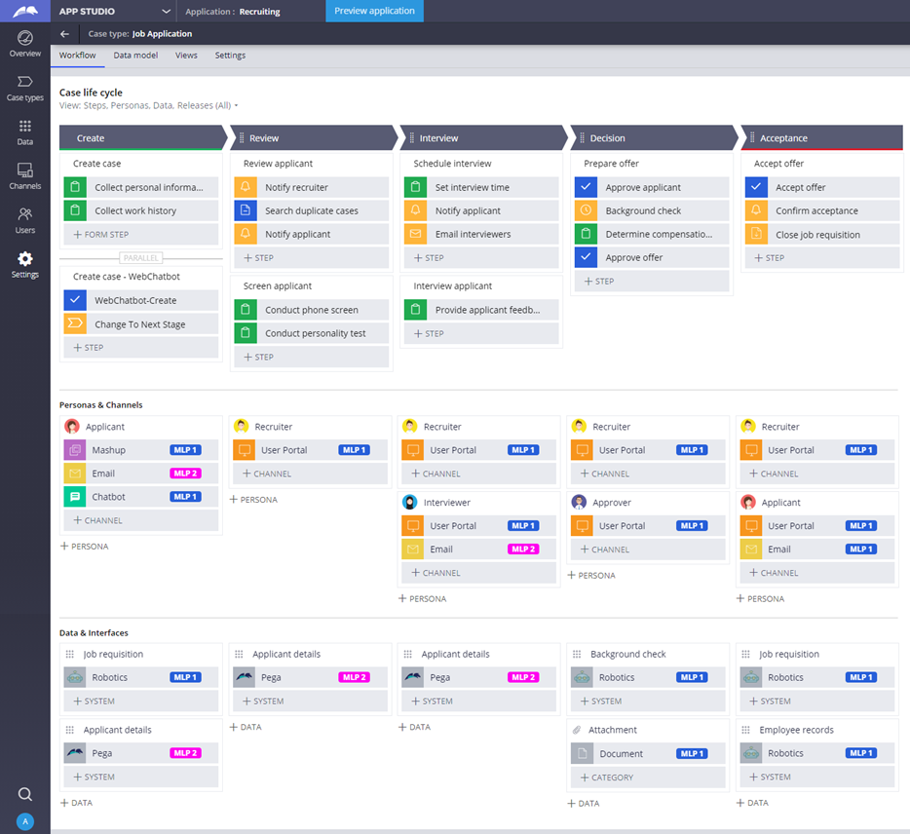910x834 pixels.
Task: Click the Approve offer checkmark icon
Action: point(586,257)
